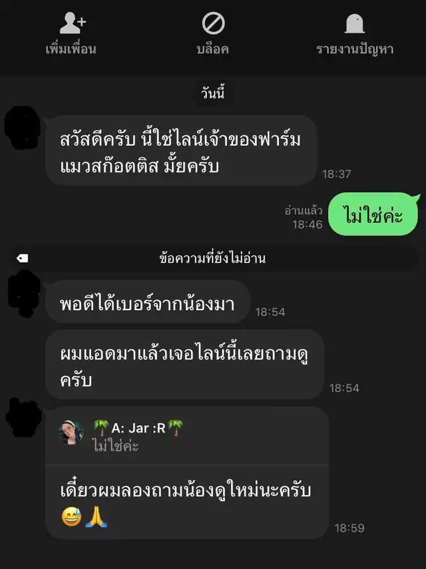The image size is (426, 569).
Task: Tap the unread messages tag icon
Action: pos(23,258)
